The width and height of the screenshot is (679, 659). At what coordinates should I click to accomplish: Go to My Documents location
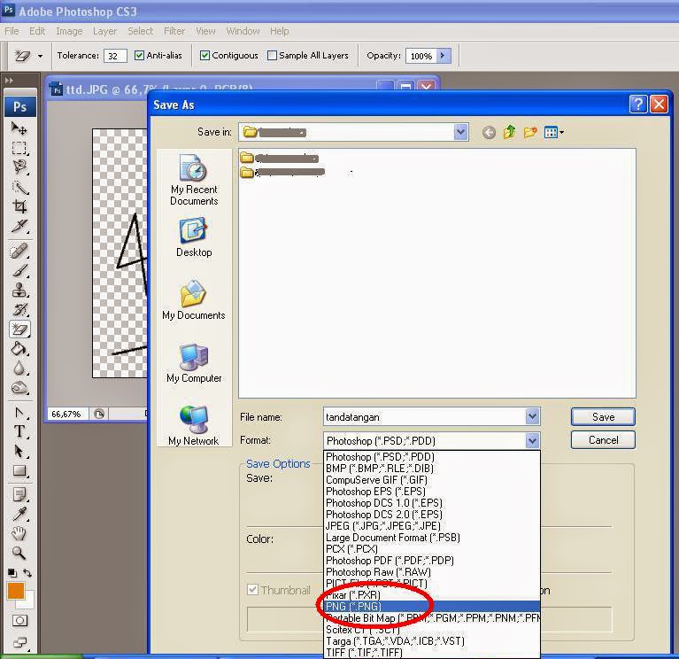(194, 299)
